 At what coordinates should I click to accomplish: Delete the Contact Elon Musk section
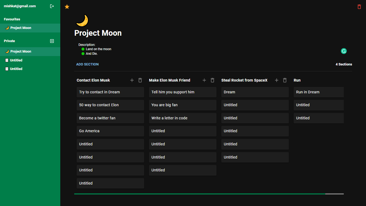pos(140,80)
